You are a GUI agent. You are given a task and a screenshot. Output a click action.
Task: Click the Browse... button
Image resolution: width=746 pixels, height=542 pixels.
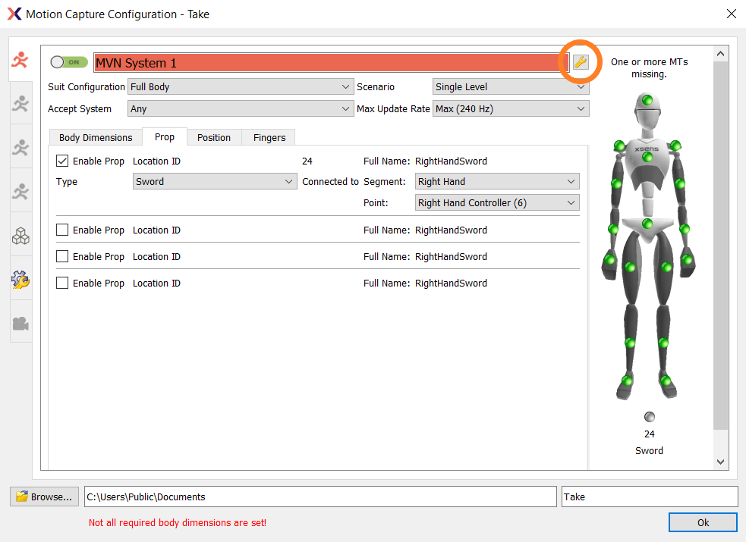44,497
